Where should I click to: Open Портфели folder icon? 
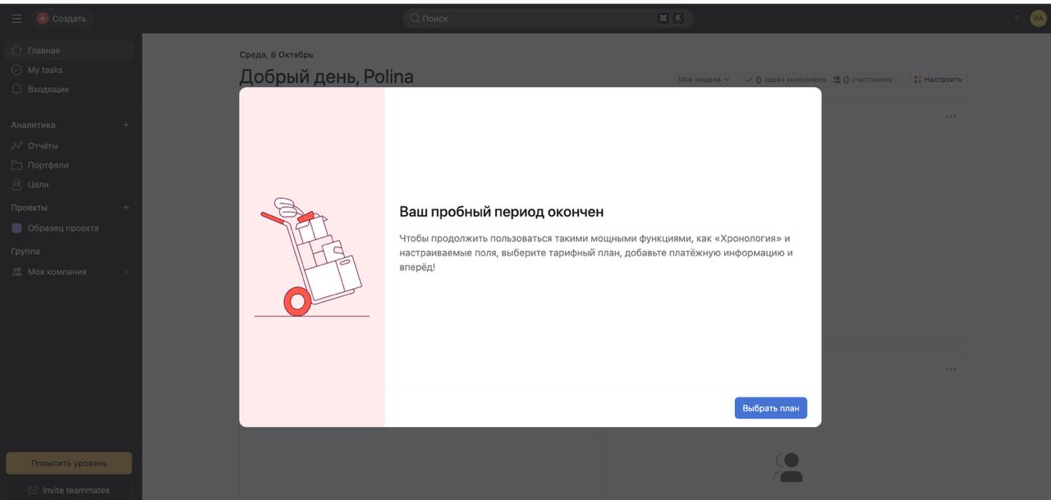[x=16, y=165]
